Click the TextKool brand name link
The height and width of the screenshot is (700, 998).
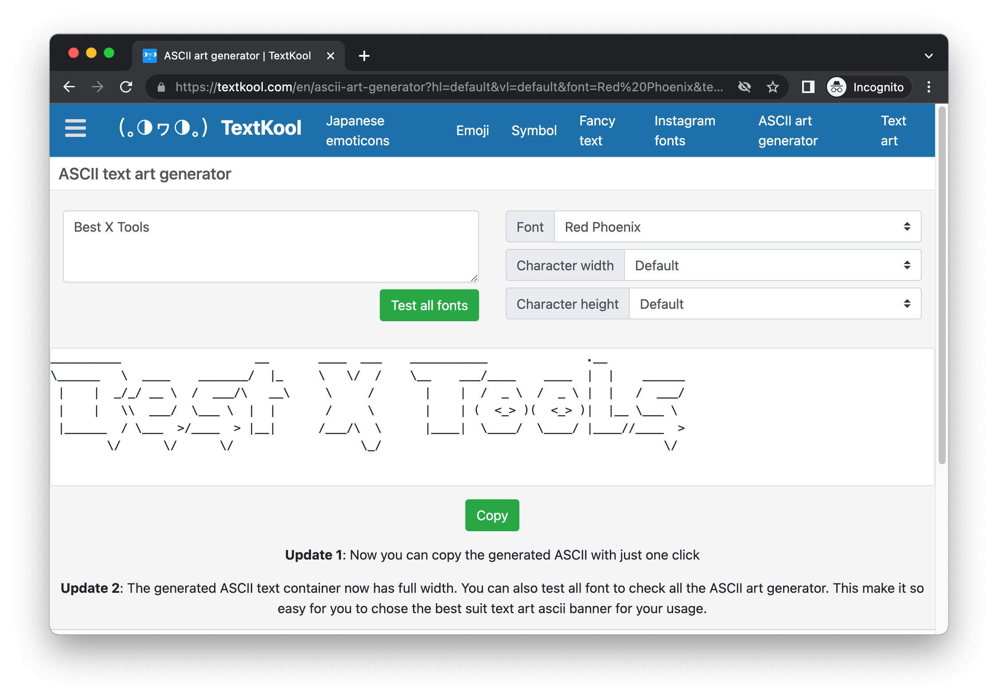[261, 128]
